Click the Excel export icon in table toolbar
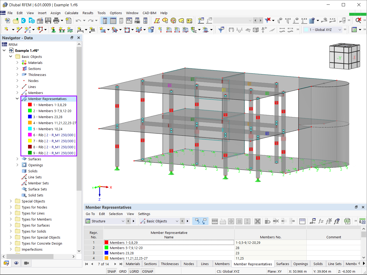 (347, 221)
